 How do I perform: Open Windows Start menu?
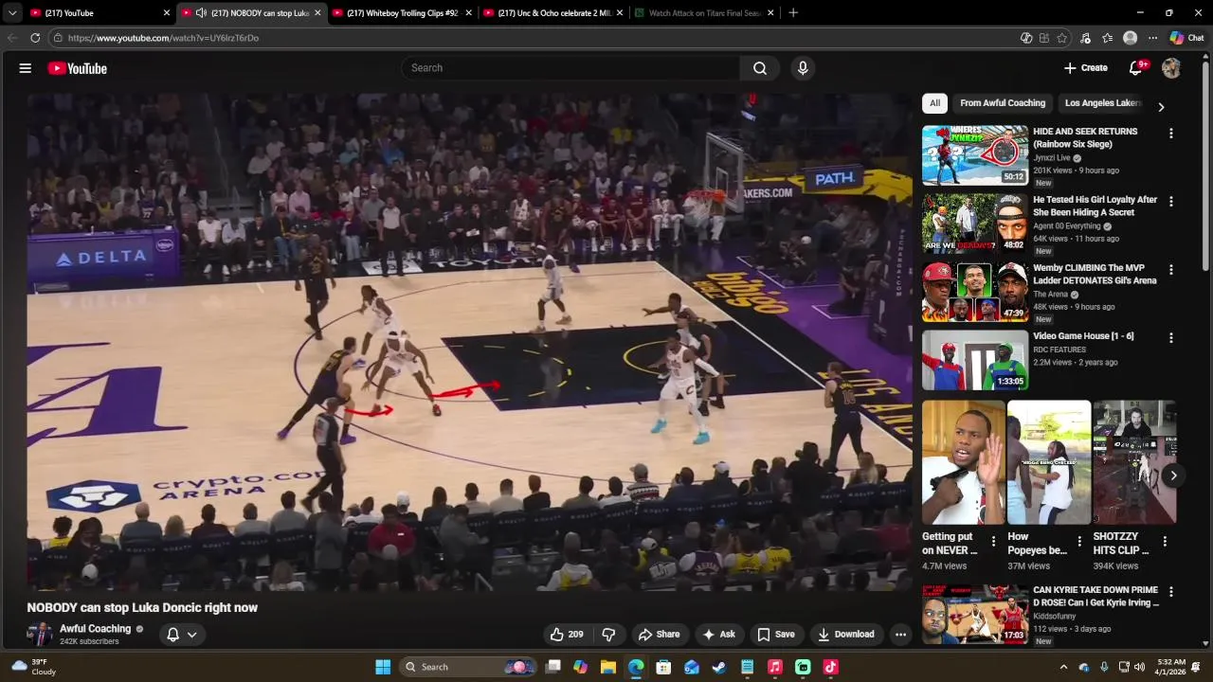point(383,667)
